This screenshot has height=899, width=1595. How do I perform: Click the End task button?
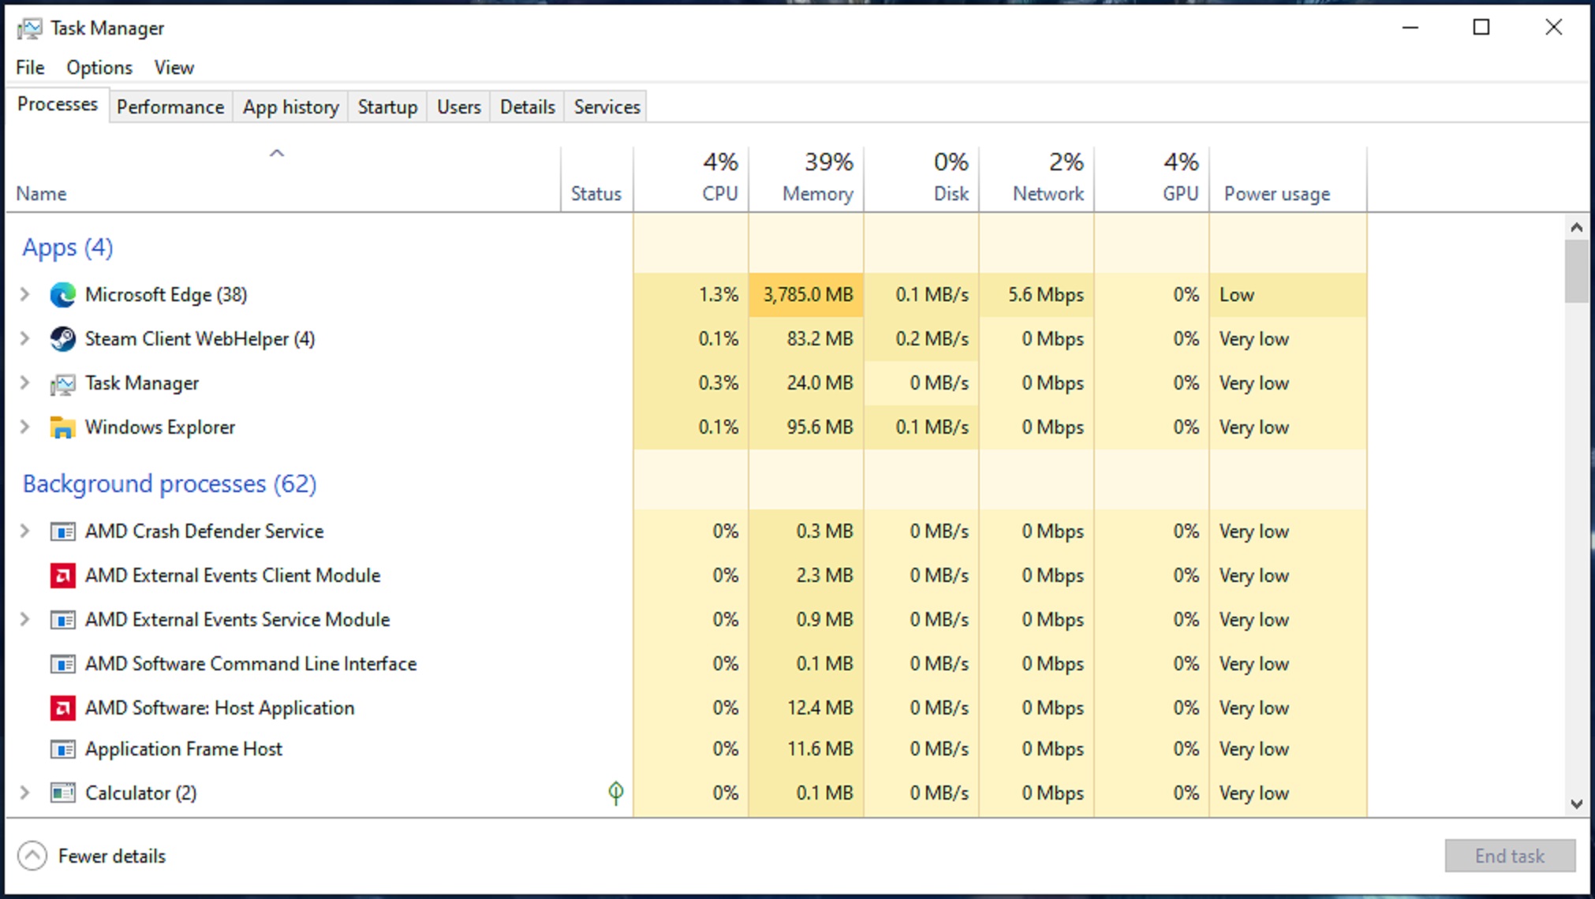1510,856
